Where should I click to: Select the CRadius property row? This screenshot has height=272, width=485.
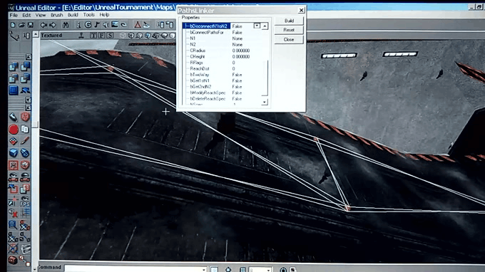pos(226,51)
